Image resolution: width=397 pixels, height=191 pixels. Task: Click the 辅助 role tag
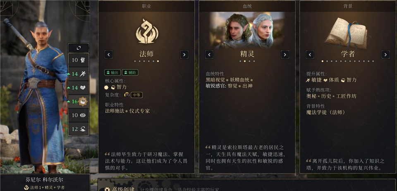click(130, 73)
